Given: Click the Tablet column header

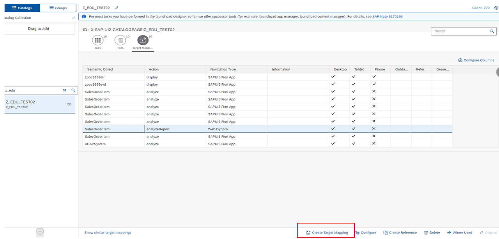Looking at the screenshot, I should pos(360,69).
